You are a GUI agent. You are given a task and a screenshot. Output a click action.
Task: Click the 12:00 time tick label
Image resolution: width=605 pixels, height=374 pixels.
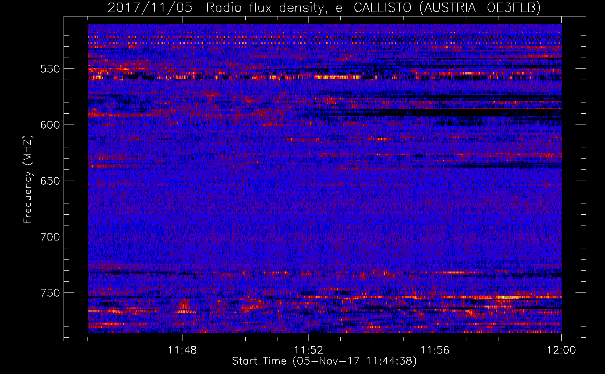(561, 350)
